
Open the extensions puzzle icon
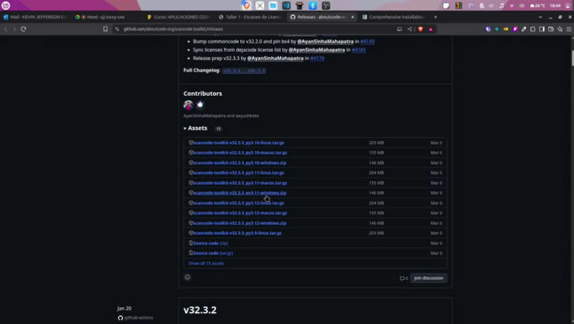533,29
